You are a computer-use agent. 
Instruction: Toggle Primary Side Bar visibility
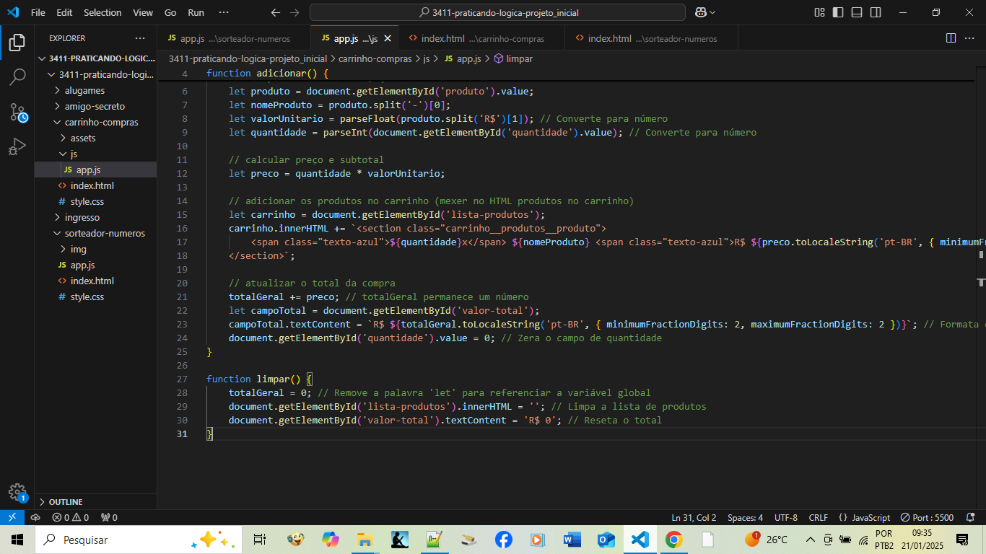pyautogui.click(x=838, y=12)
